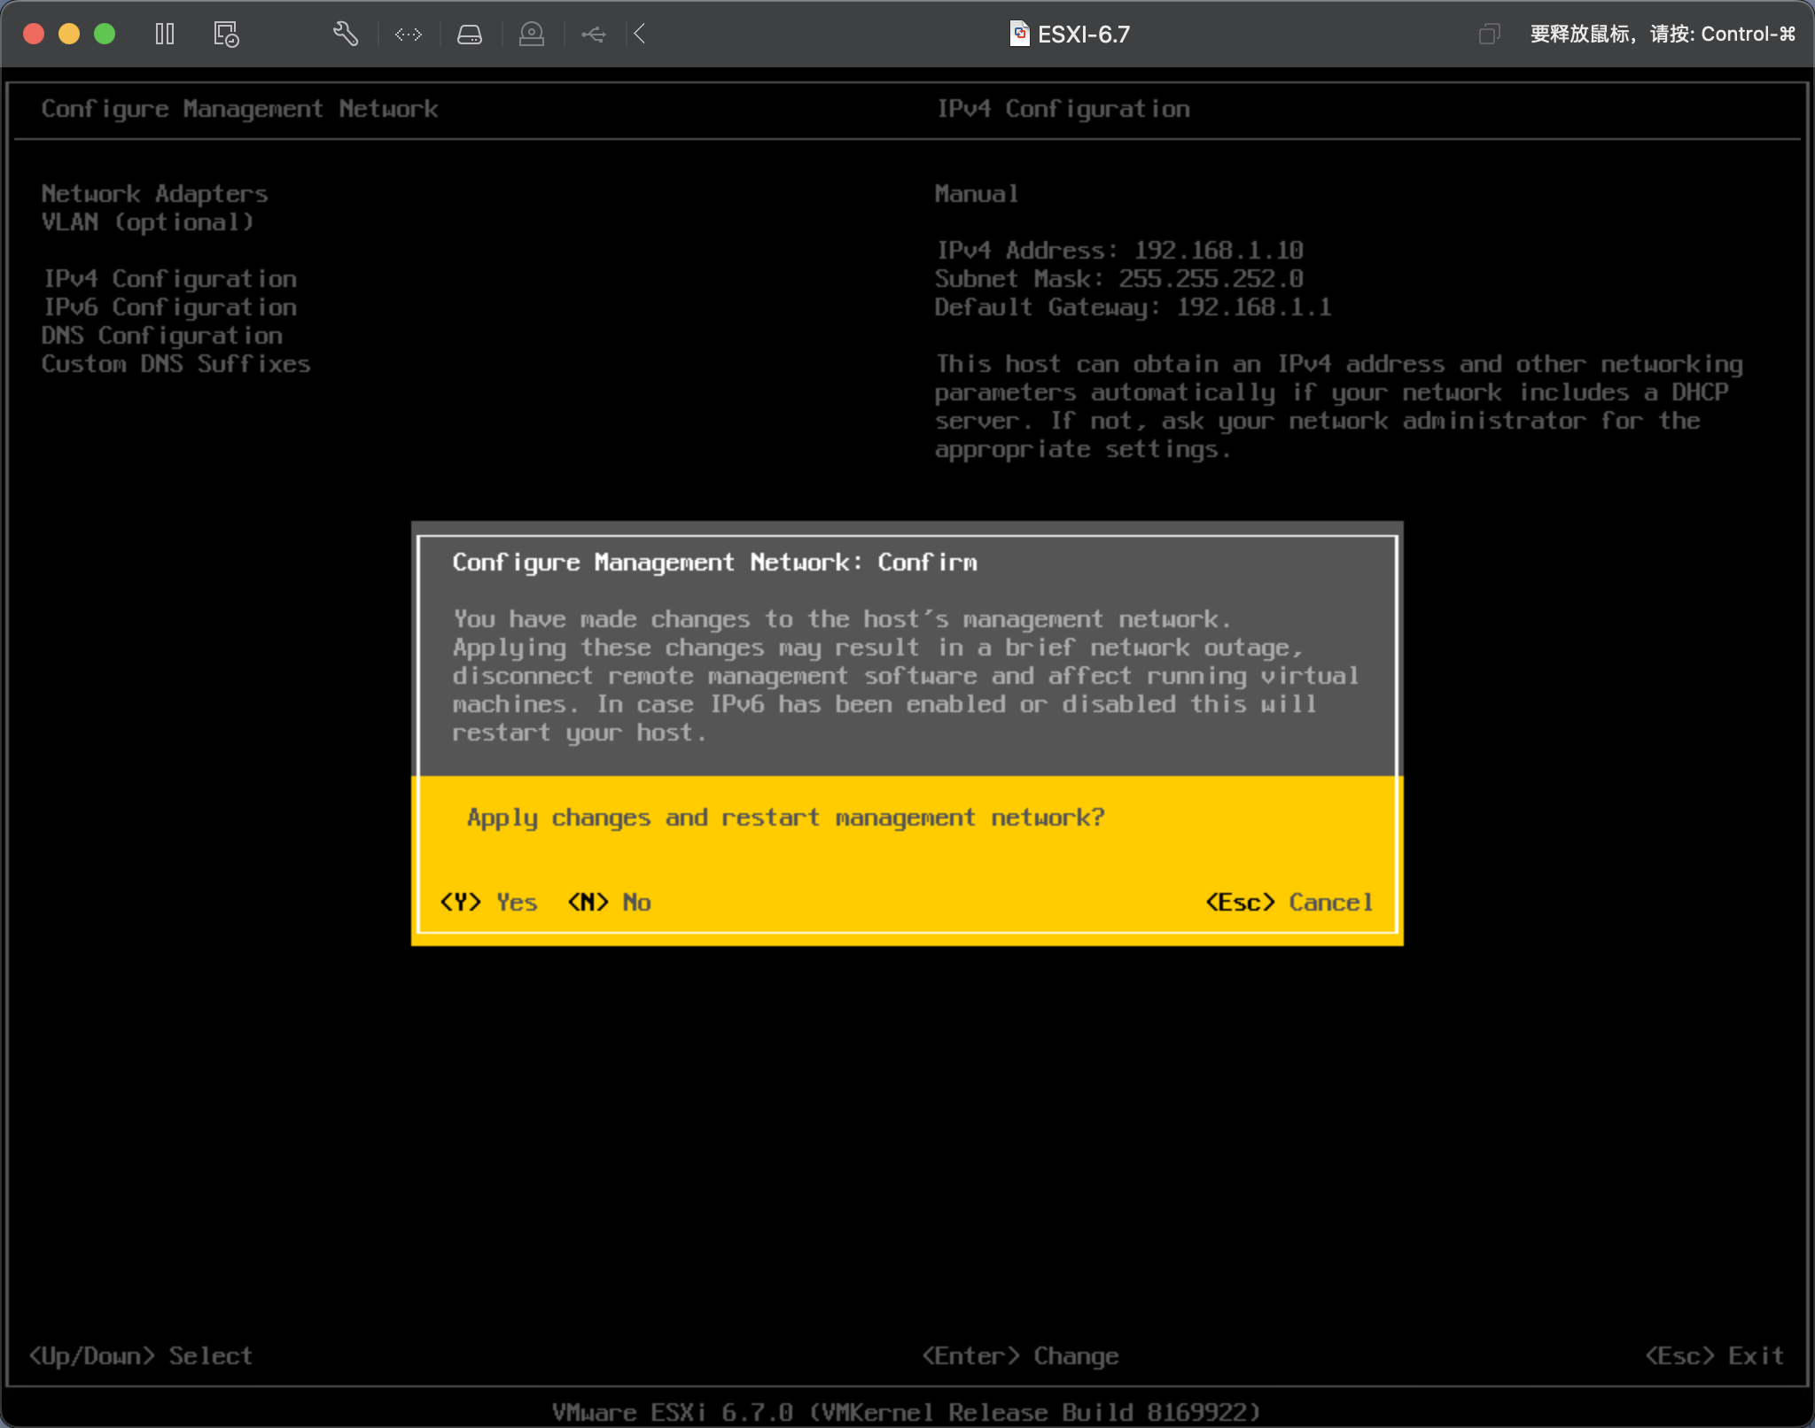1815x1428 pixels.
Task: Select VLAN (optional) menu entry
Action: click(x=147, y=222)
